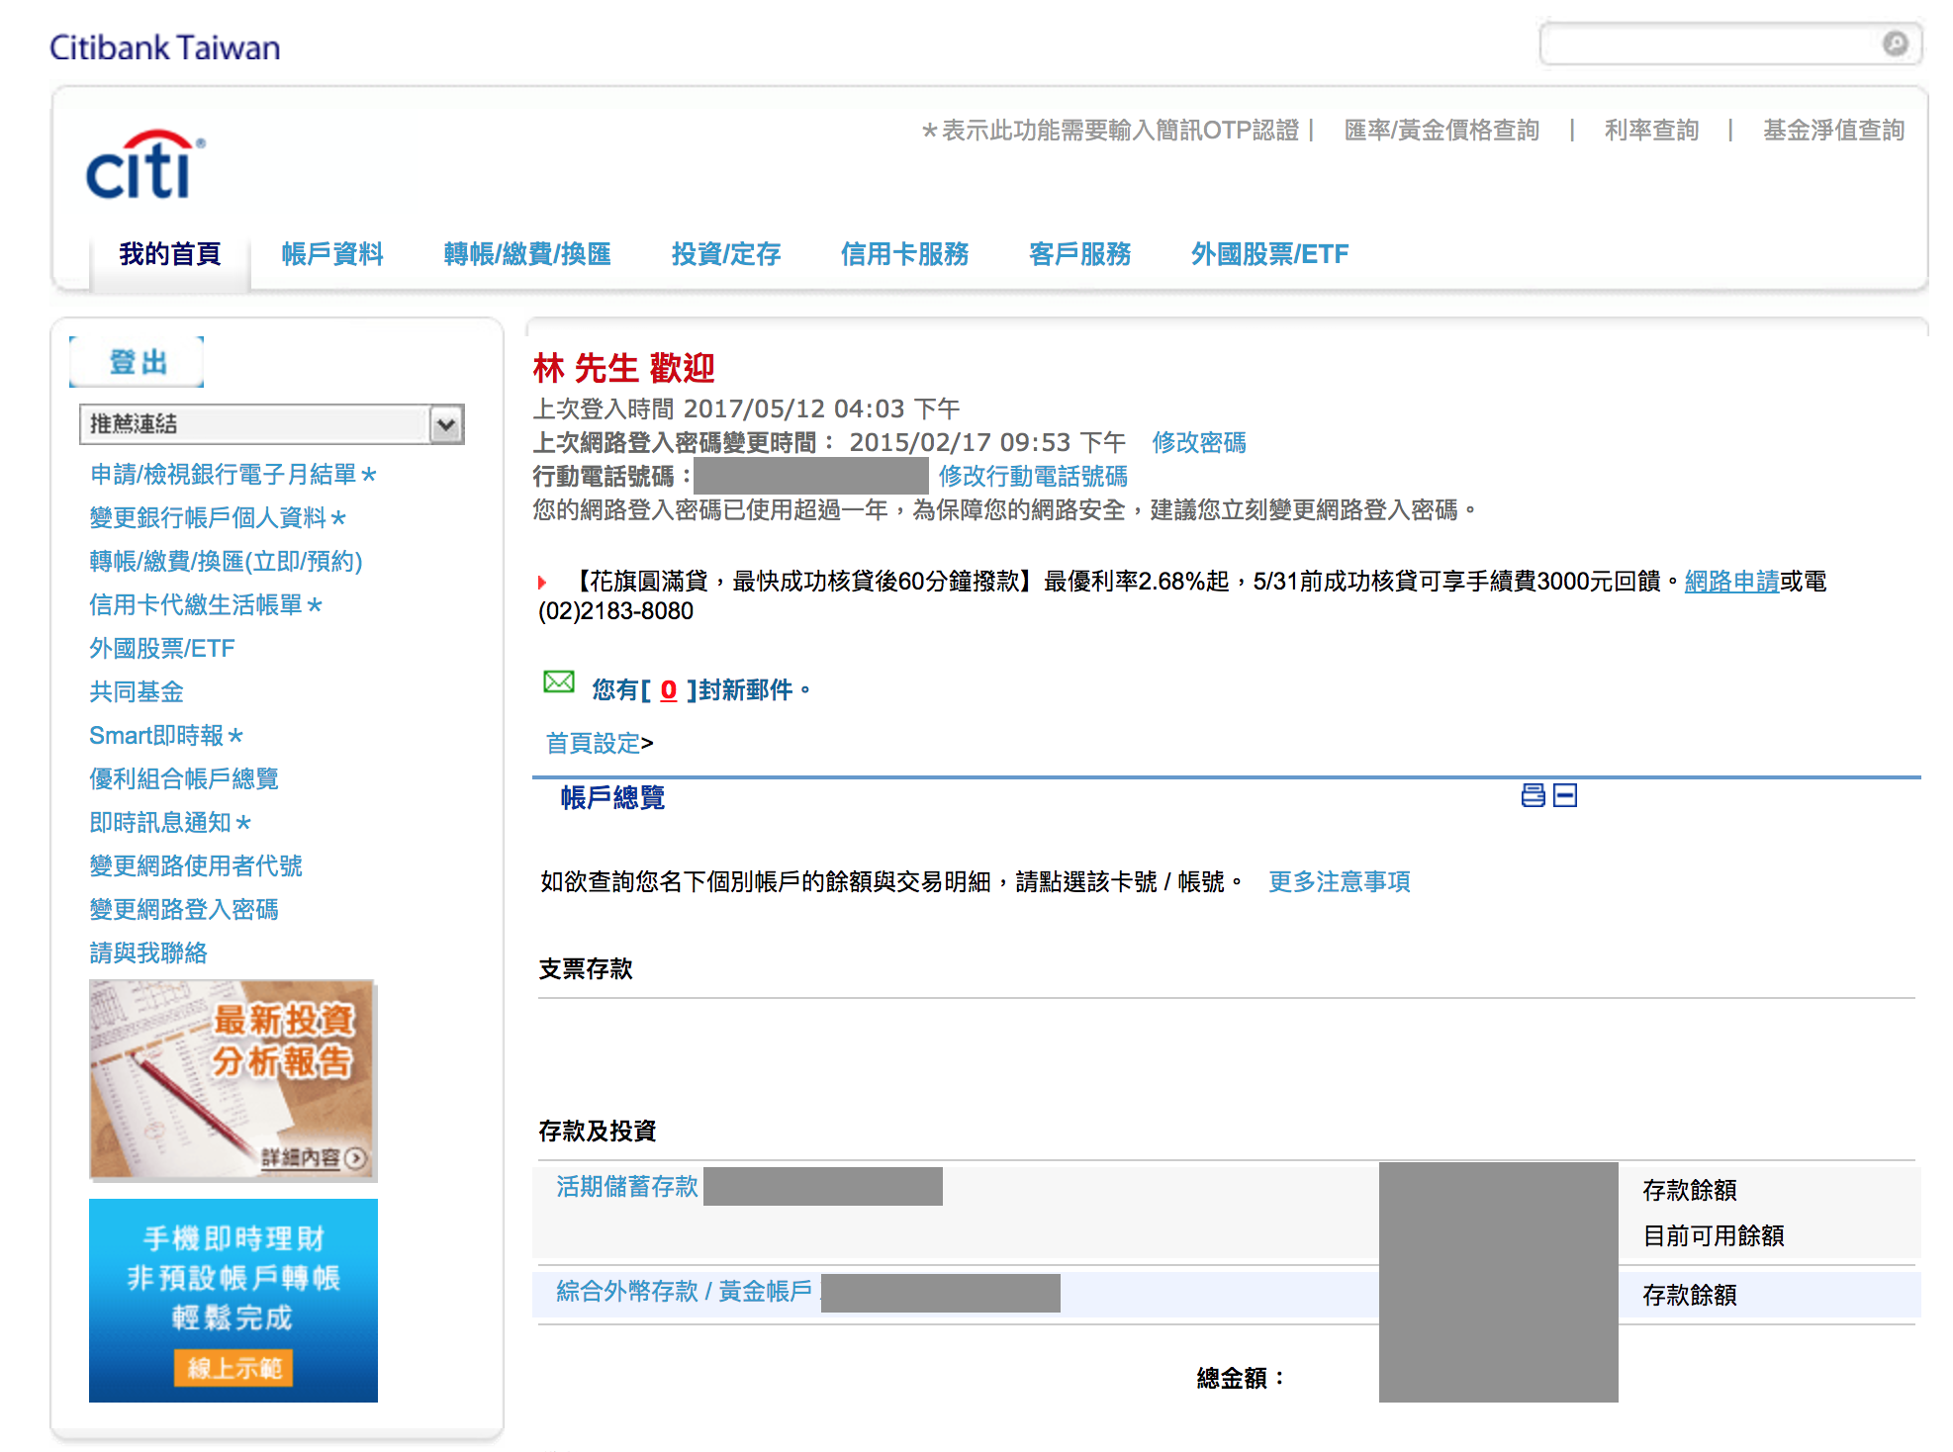The height and width of the screenshot is (1452, 1953).
Task: Click the envelope icon beside the new mail notice
Action: 558,682
